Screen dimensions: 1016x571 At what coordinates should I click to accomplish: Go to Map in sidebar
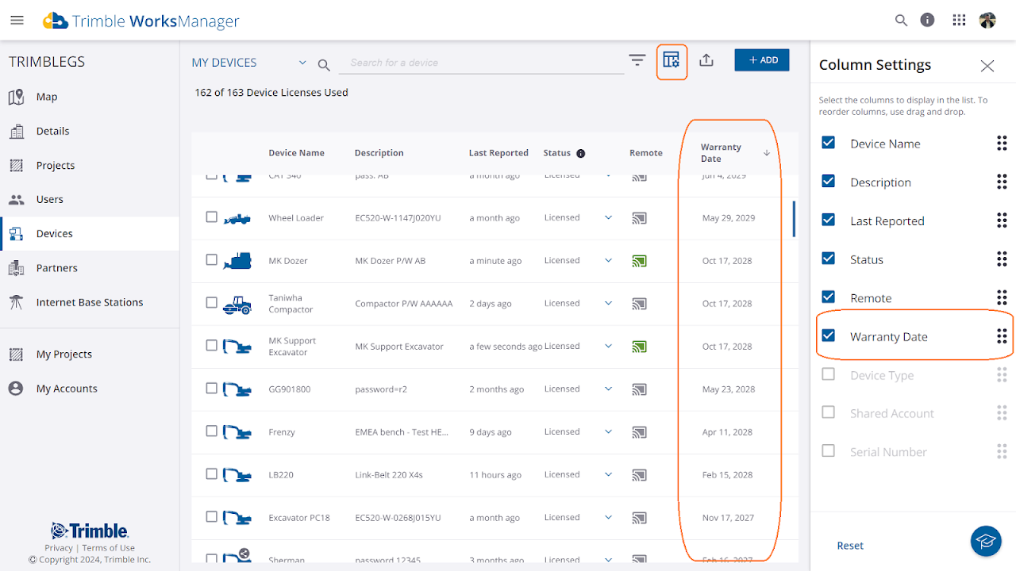(x=90, y=97)
